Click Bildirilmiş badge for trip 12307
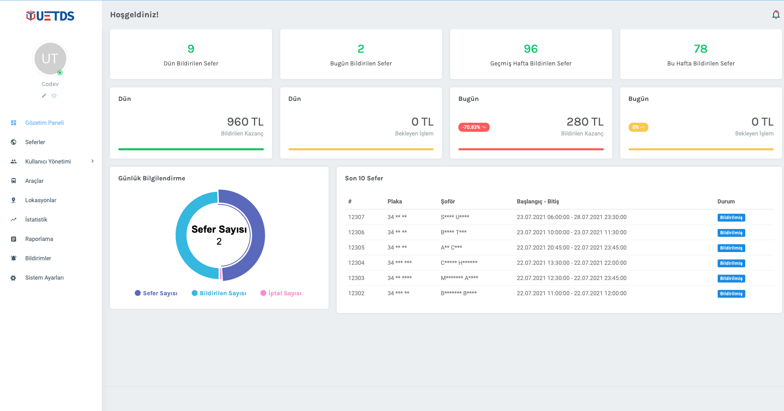The image size is (784, 411). (731, 217)
